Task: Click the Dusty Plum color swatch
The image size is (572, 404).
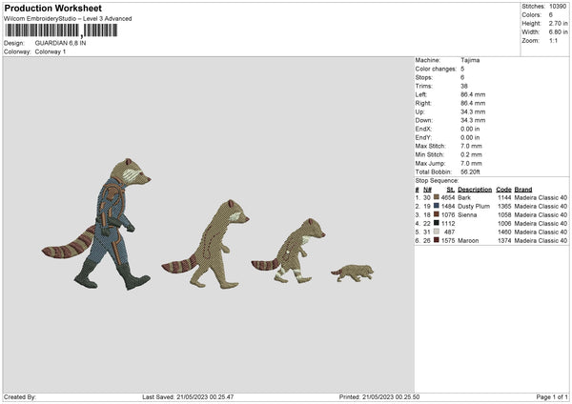Action: coord(437,206)
